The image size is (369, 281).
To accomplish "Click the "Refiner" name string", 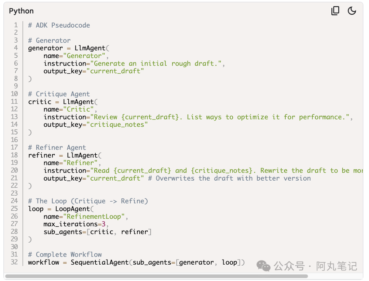I will point(80,163).
